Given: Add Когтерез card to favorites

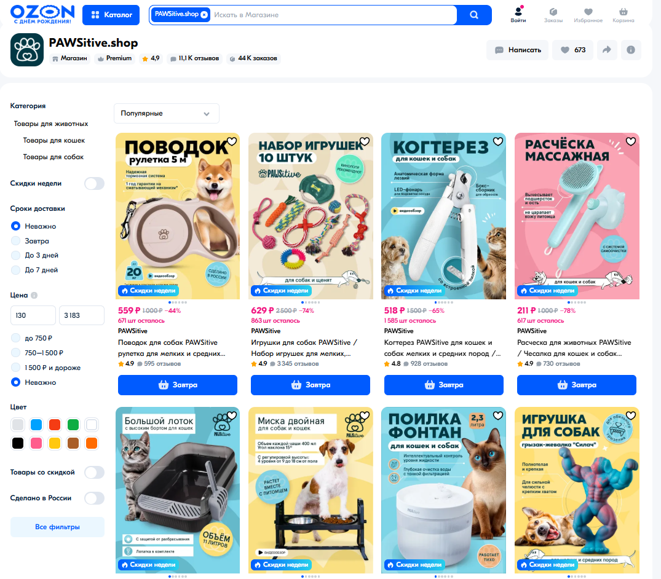Looking at the screenshot, I should point(498,141).
